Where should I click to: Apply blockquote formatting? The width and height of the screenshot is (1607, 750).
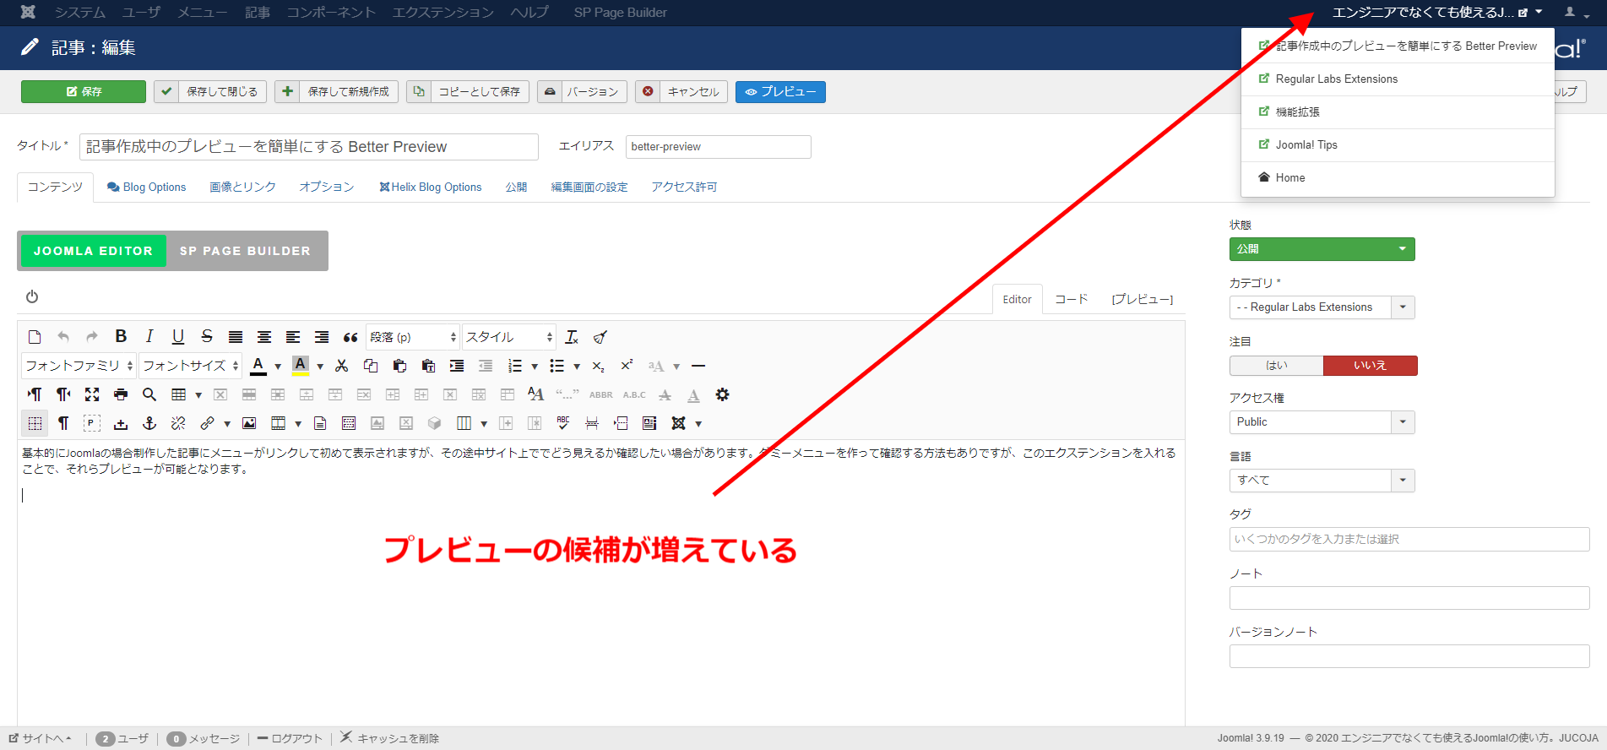[x=350, y=337]
